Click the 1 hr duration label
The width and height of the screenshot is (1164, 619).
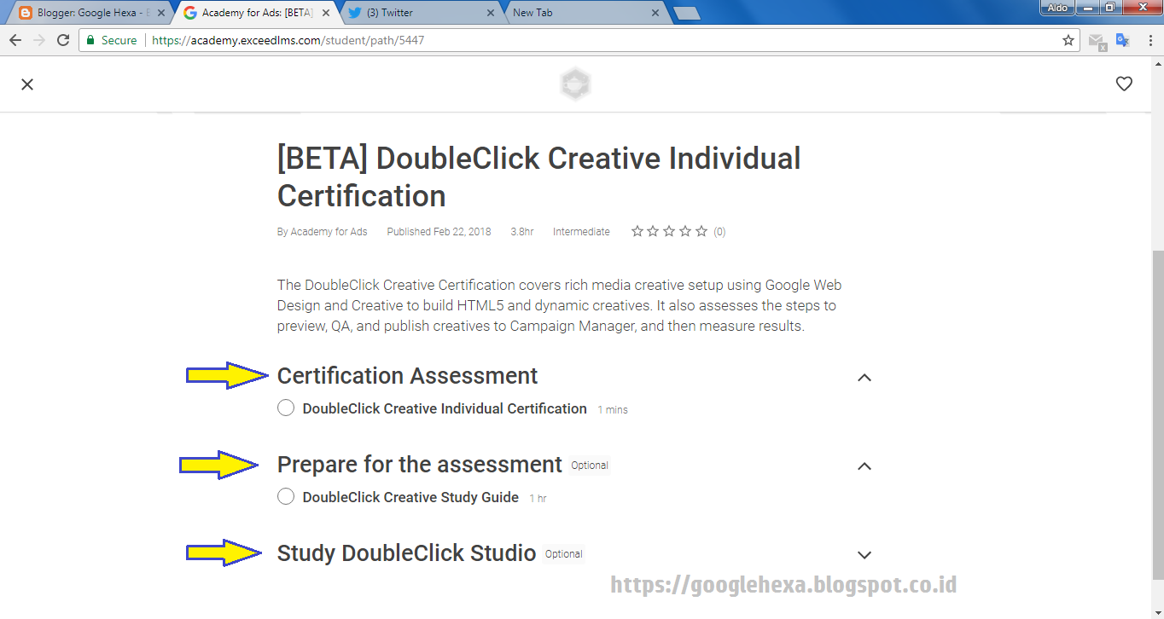pos(538,499)
